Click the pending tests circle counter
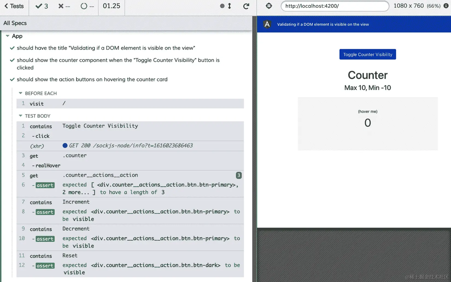 point(87,6)
